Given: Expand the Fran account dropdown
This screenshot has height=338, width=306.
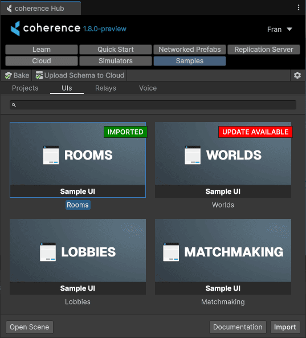Looking at the screenshot, I should [279, 29].
